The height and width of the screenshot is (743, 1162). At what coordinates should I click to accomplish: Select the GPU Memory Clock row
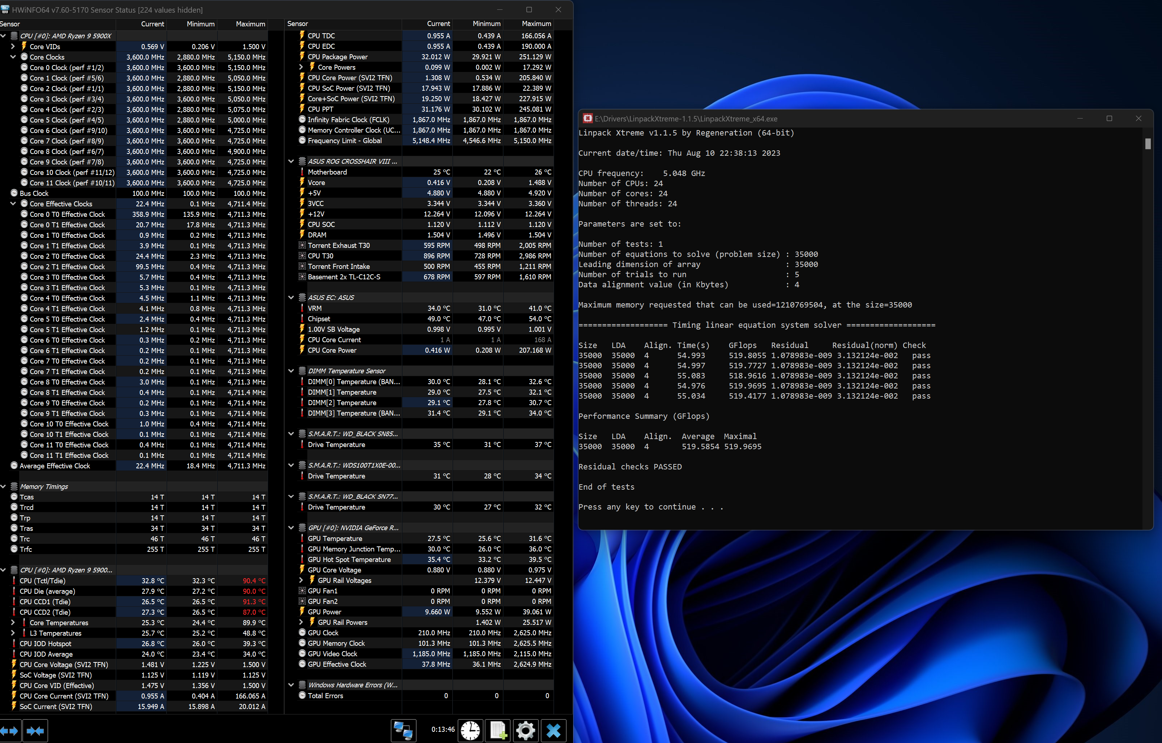(x=420, y=643)
